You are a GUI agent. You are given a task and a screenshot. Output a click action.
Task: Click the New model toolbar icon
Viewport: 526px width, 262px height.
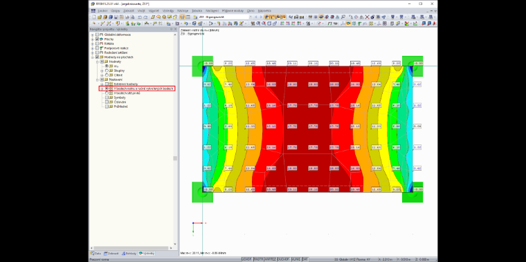[94, 17]
